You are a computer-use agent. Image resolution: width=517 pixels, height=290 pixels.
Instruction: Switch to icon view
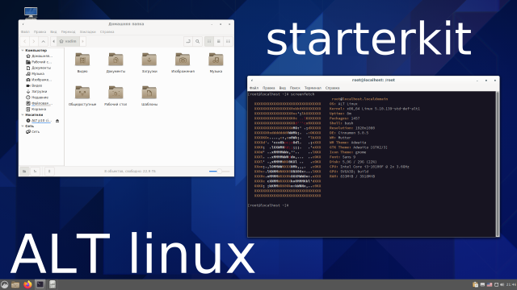(x=209, y=41)
